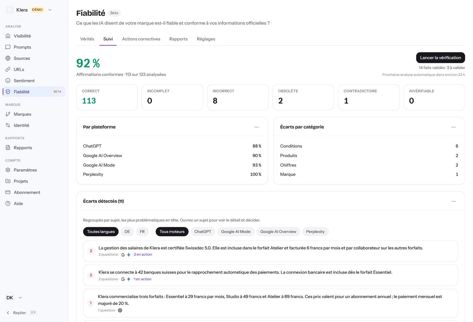Open the Par plateforme options menu
Image resolution: width=473 pixels, height=322 pixels.
click(x=256, y=127)
